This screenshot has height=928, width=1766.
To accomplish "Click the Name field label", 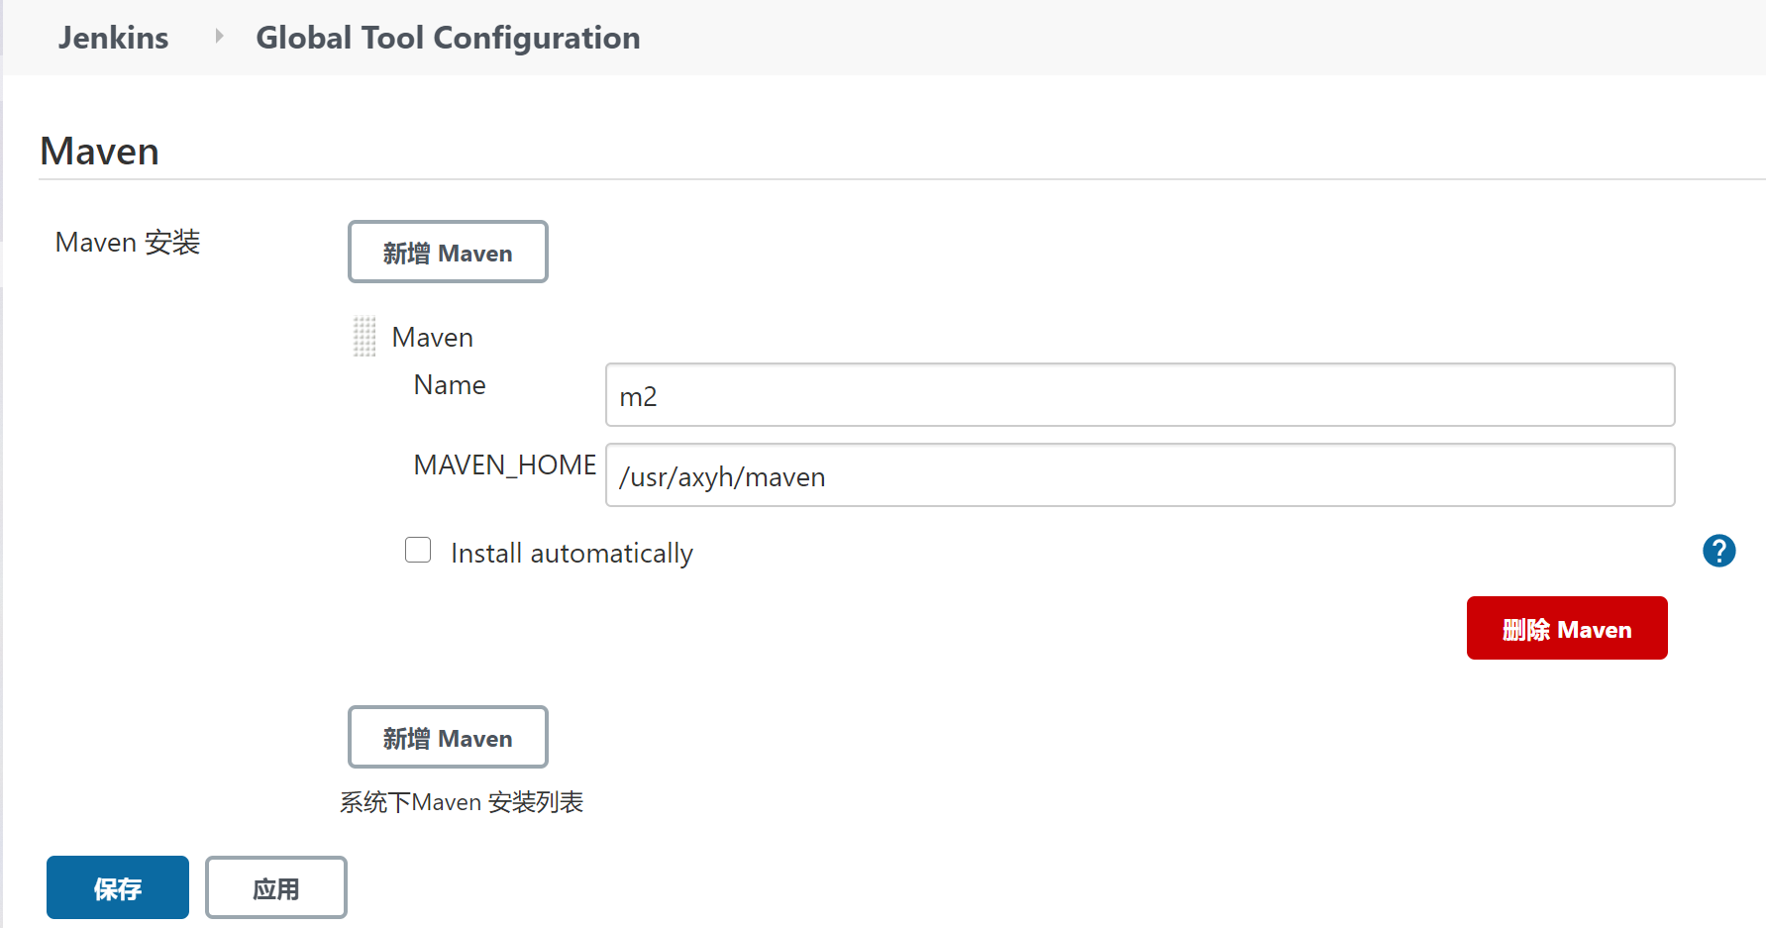I will [x=450, y=384].
